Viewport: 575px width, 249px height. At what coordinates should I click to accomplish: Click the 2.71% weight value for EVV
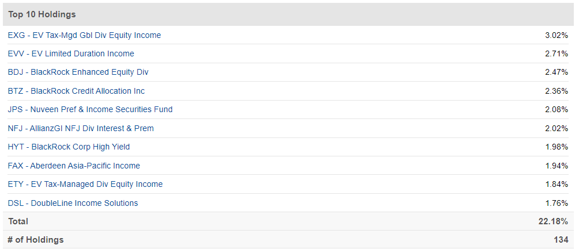coord(557,53)
